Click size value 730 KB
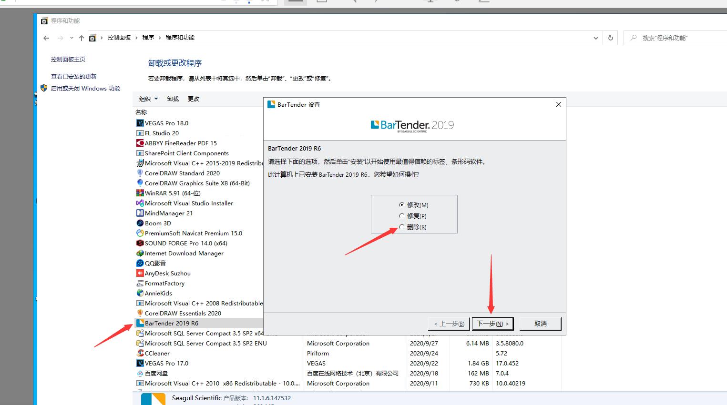 coord(479,384)
